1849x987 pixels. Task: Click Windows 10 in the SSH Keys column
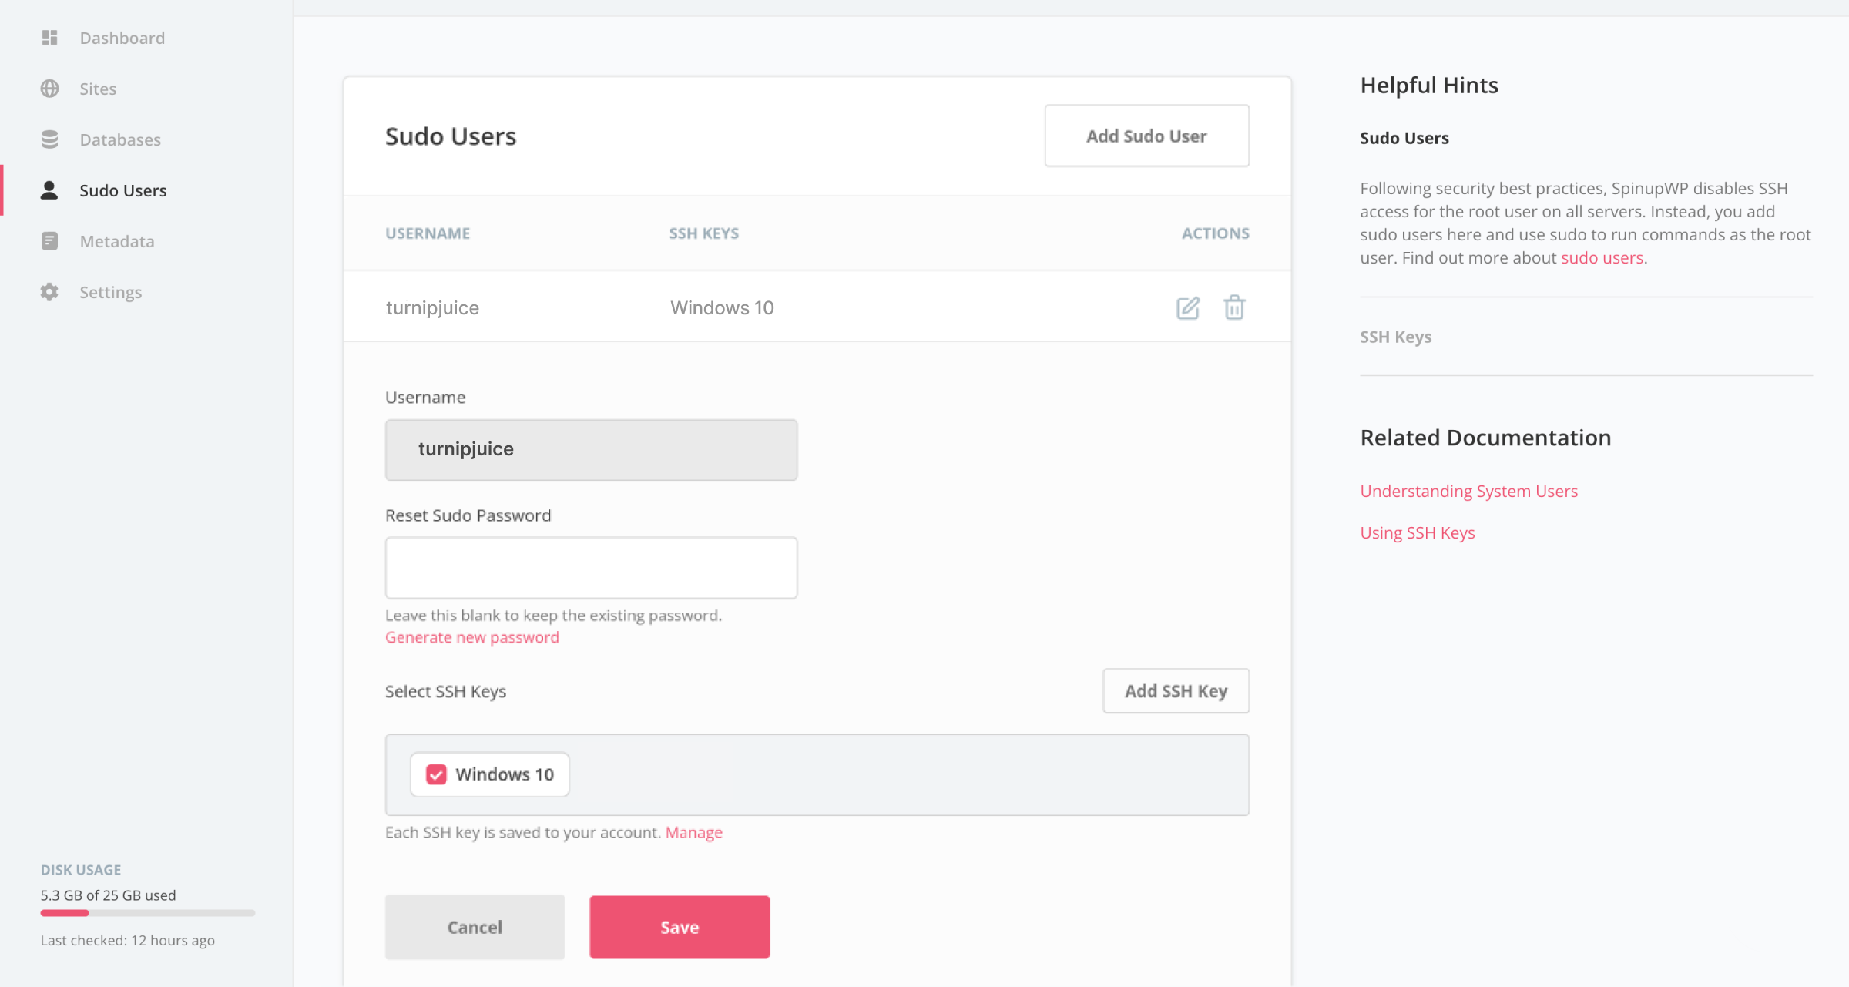click(x=722, y=307)
